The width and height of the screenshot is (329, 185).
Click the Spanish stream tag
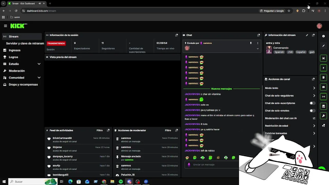click(x=279, y=52)
